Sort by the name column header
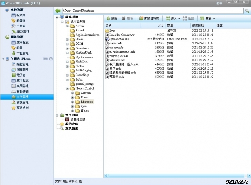Viewport: 251px width, 185px height. pos(123,25)
